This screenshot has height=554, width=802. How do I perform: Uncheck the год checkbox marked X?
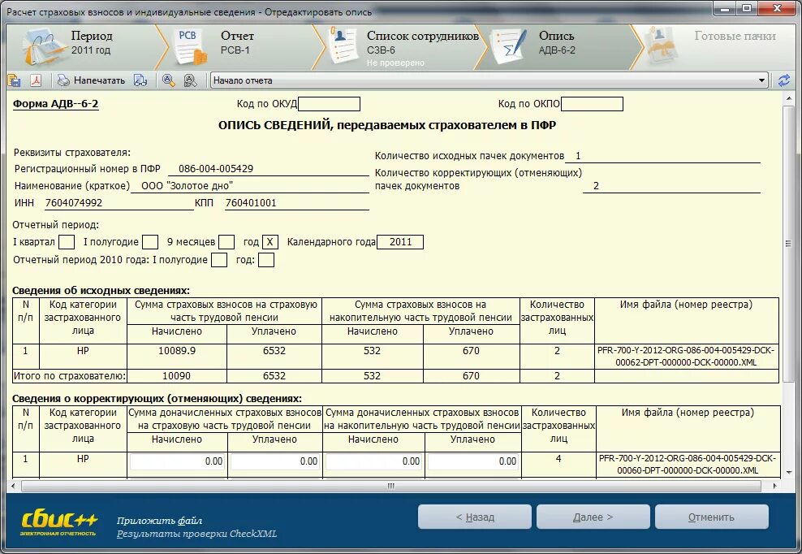[x=270, y=242]
